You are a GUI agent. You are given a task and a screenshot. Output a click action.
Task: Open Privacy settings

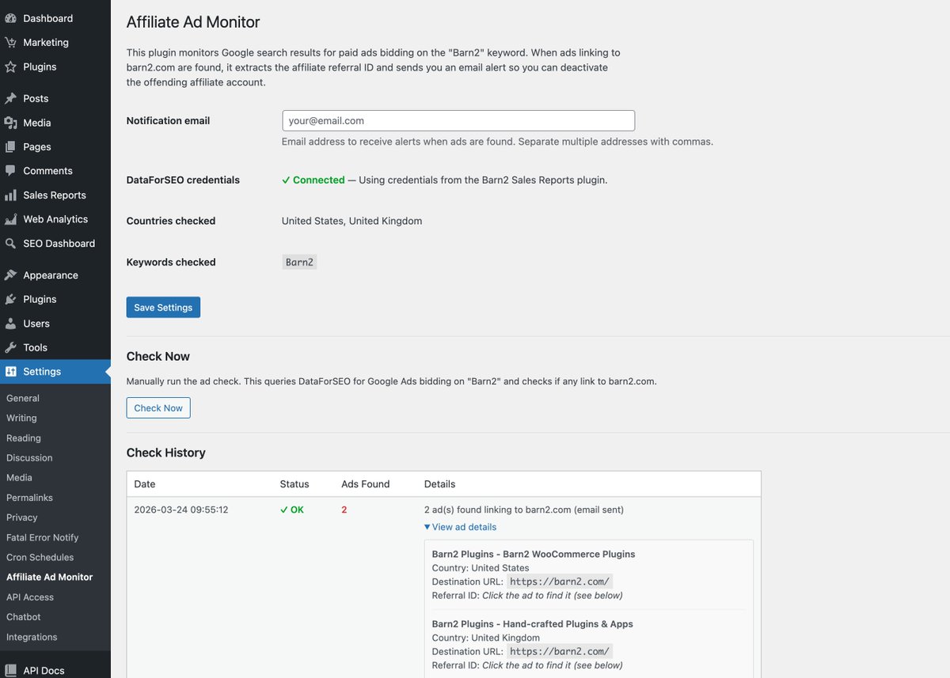tap(22, 517)
